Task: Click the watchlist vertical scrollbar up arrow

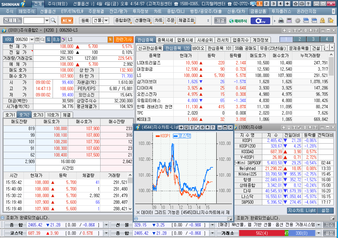Action: tap(331, 55)
